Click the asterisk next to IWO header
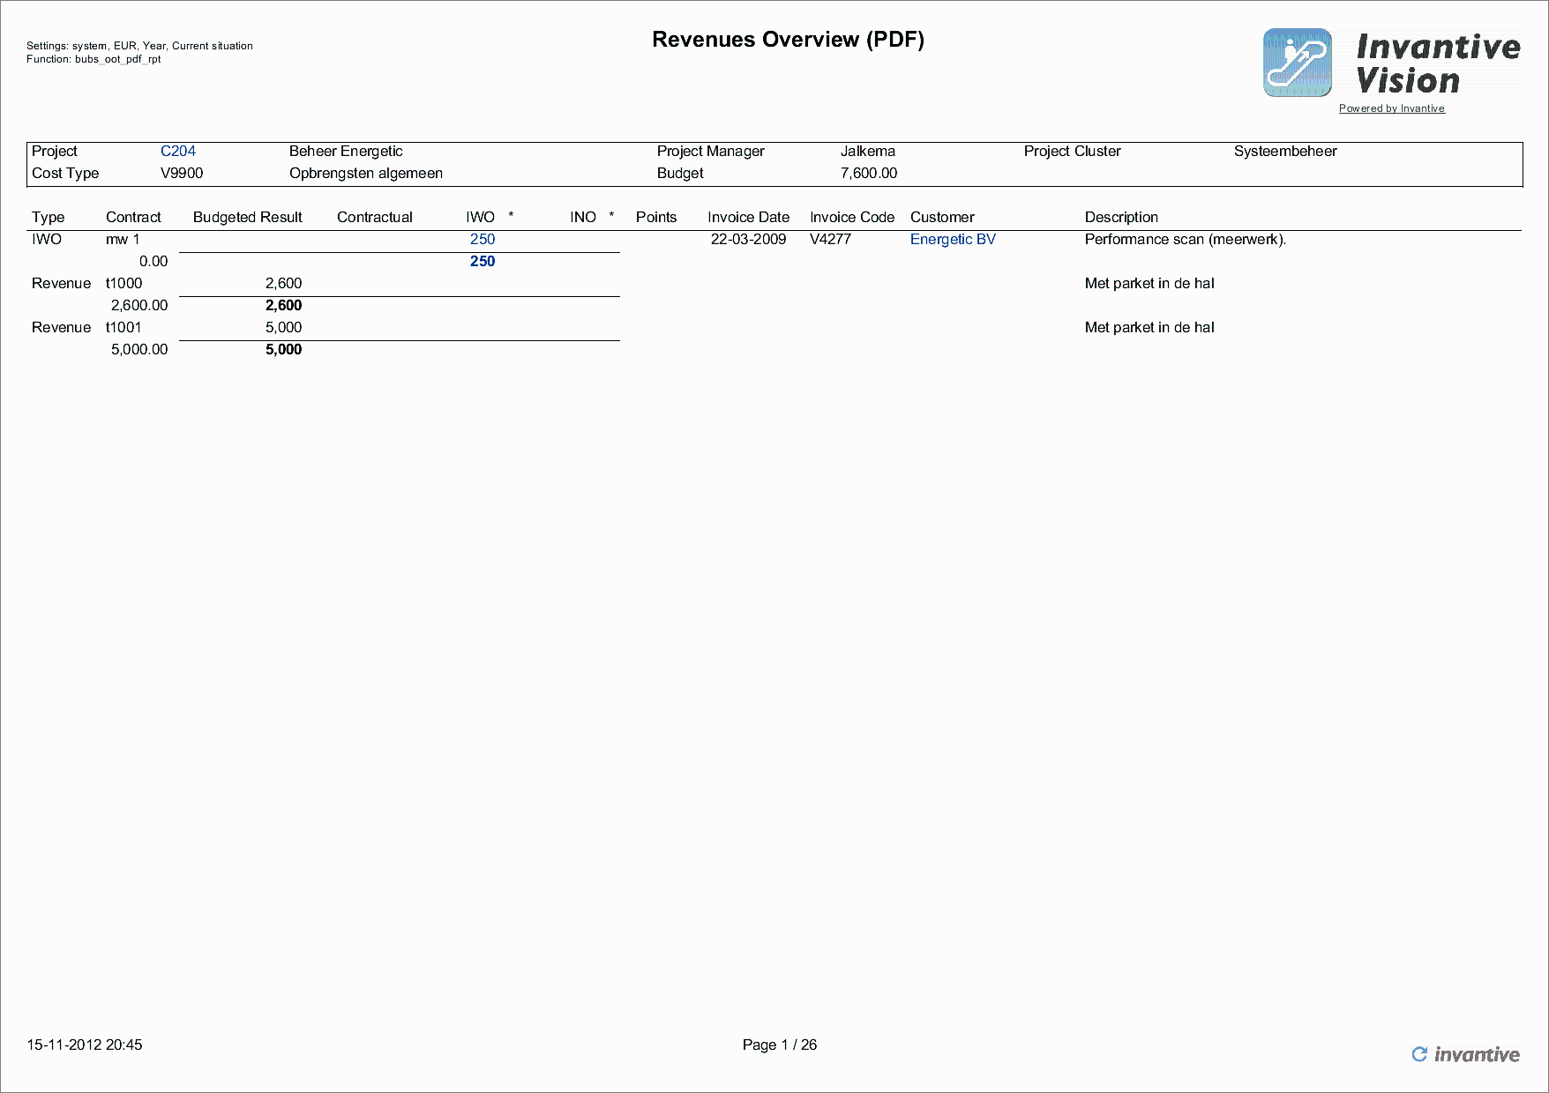The height and width of the screenshot is (1093, 1549). 512,214
